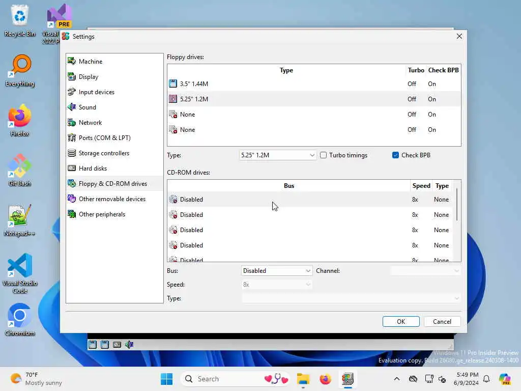Open the CD-ROM Channel dropdown

click(426, 271)
